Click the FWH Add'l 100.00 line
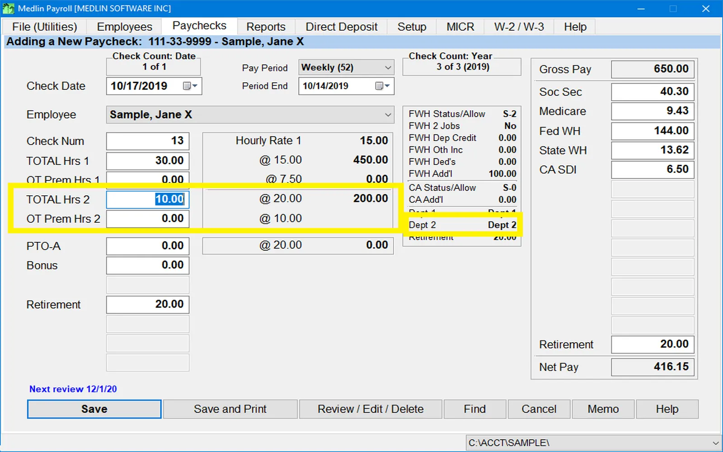723x452 pixels. [x=462, y=174]
